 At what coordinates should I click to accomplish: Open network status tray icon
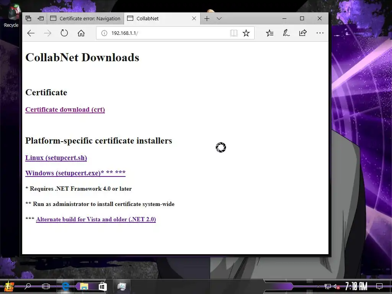coord(327,286)
